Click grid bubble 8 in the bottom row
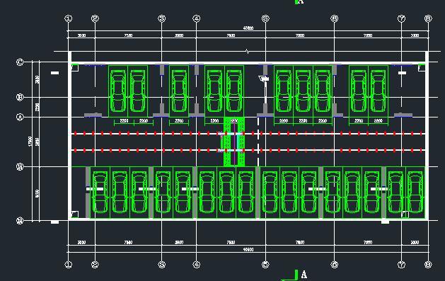Viewport: 445px width, 281px height. coord(428,265)
